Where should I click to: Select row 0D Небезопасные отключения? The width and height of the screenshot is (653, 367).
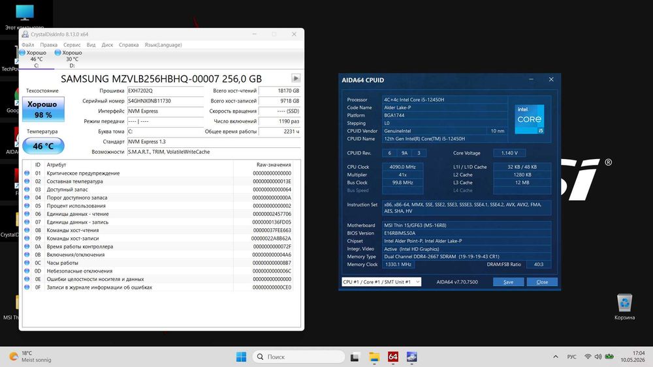point(158,271)
